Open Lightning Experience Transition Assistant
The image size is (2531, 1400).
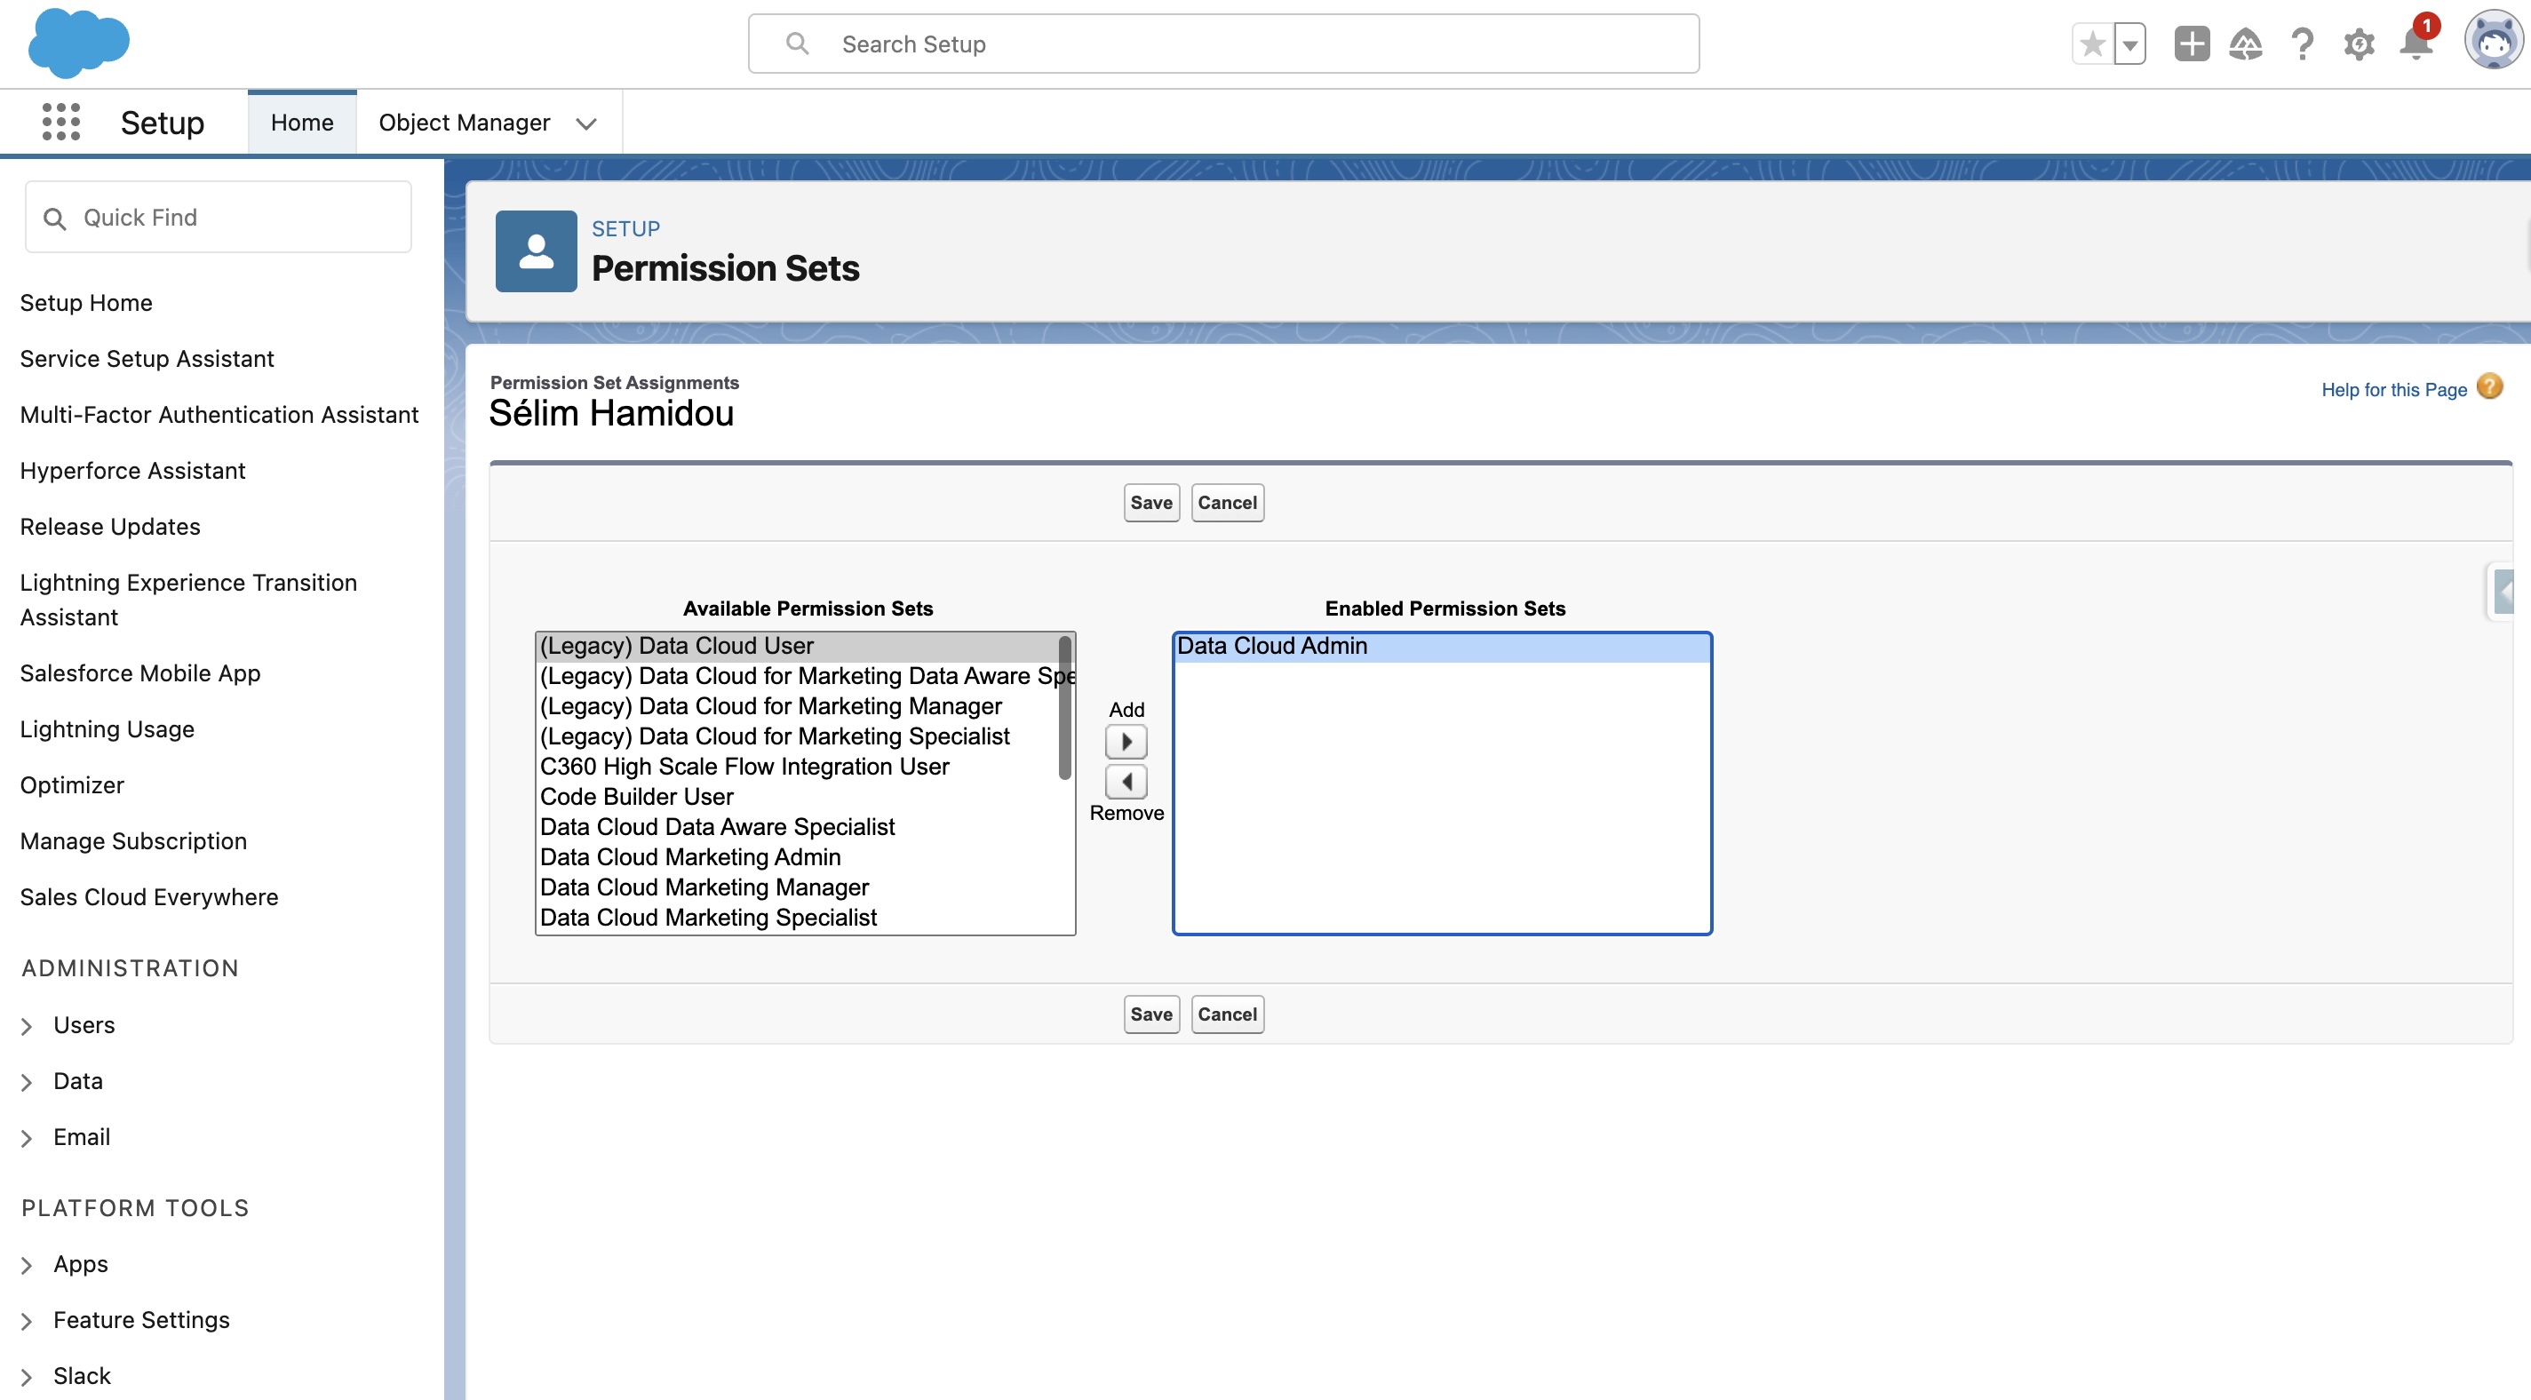pos(188,600)
